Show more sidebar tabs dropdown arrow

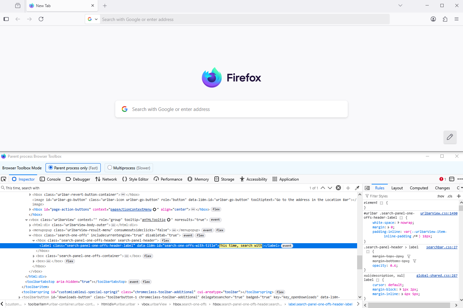tap(462, 188)
